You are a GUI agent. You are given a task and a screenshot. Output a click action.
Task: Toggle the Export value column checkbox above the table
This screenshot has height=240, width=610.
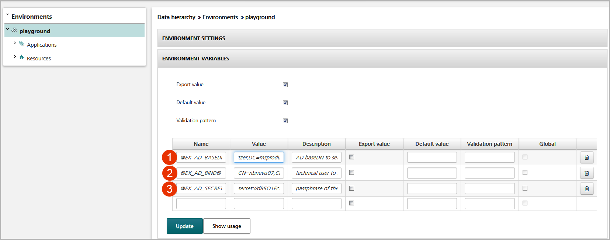pos(285,85)
